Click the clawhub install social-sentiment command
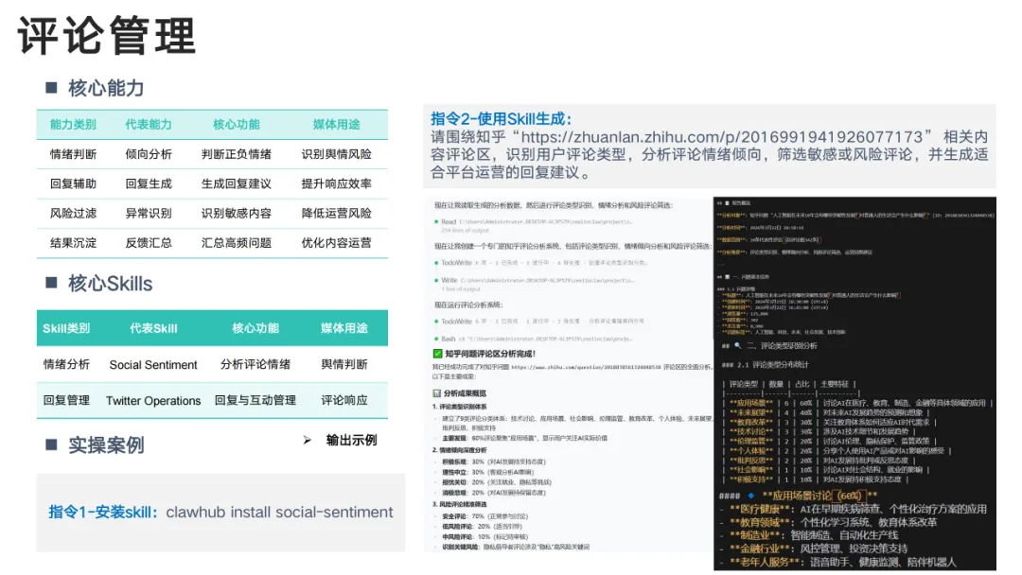 (279, 513)
